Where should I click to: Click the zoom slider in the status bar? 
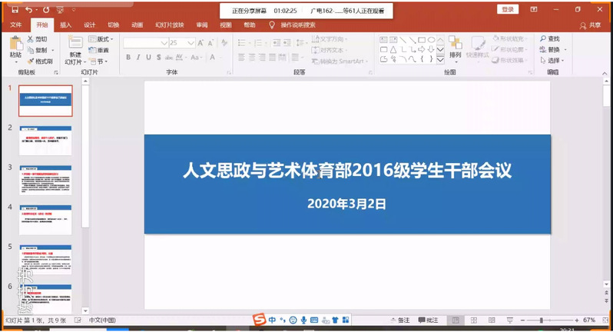tap(542, 320)
